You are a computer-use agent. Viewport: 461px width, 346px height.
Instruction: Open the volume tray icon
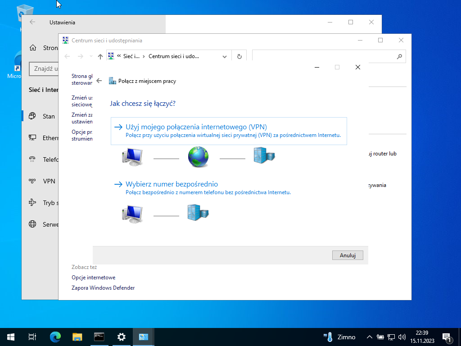point(402,337)
